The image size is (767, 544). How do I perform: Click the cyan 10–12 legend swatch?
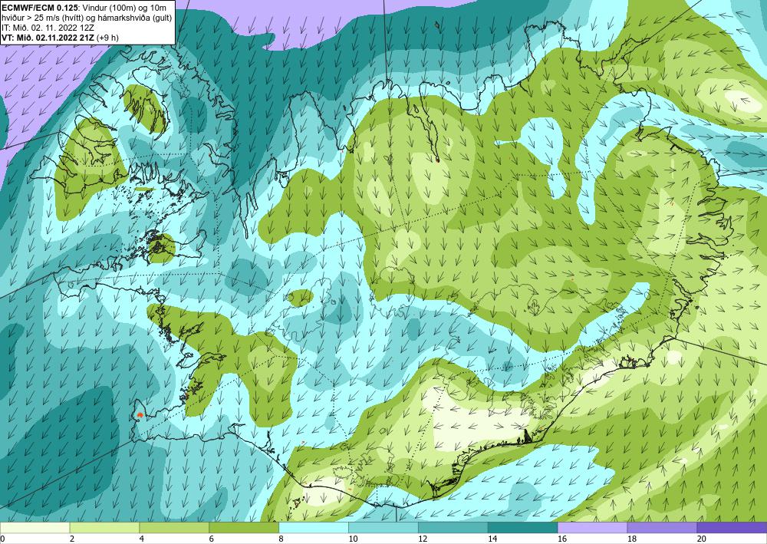click(383, 528)
